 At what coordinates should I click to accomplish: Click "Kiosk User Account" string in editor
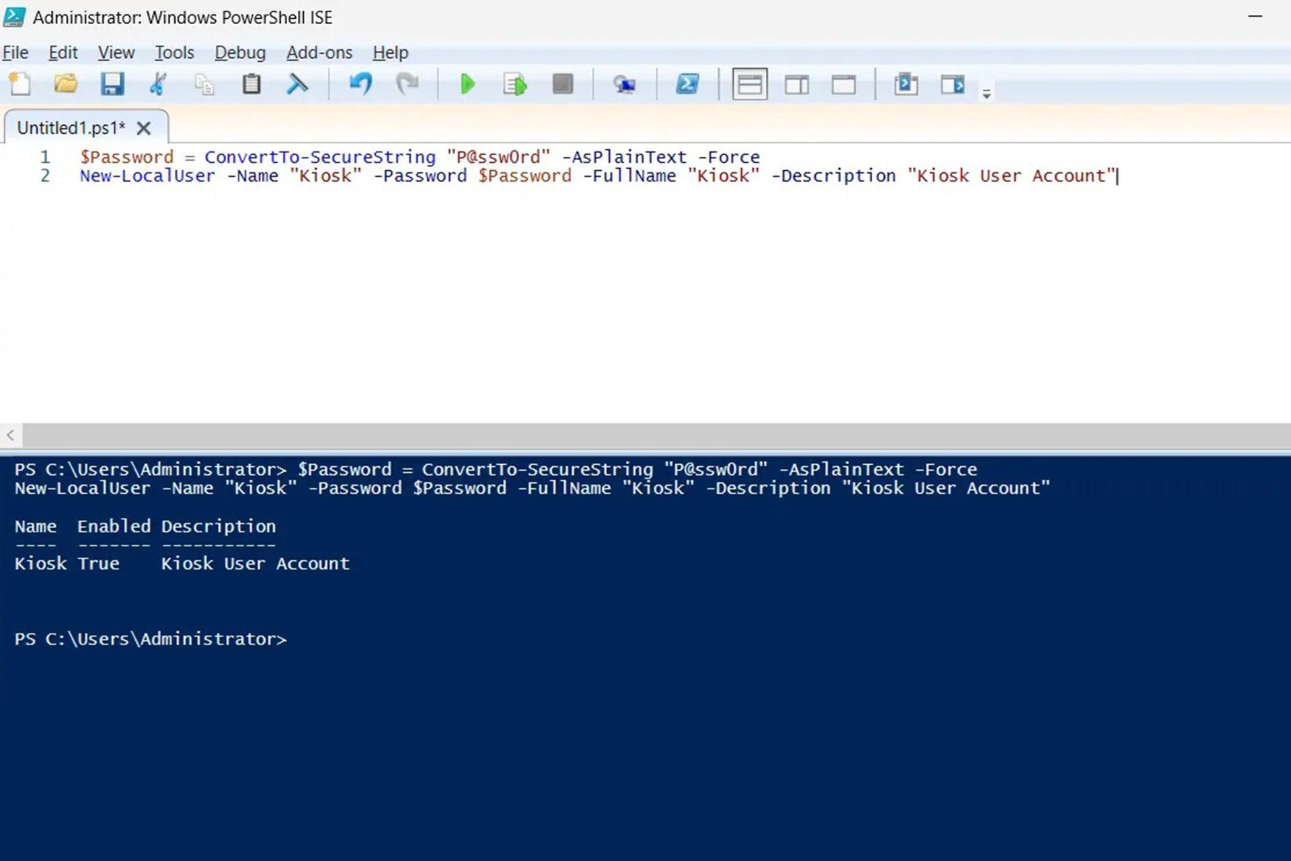[1012, 176]
